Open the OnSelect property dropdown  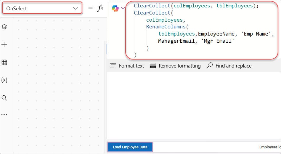pos(42,8)
